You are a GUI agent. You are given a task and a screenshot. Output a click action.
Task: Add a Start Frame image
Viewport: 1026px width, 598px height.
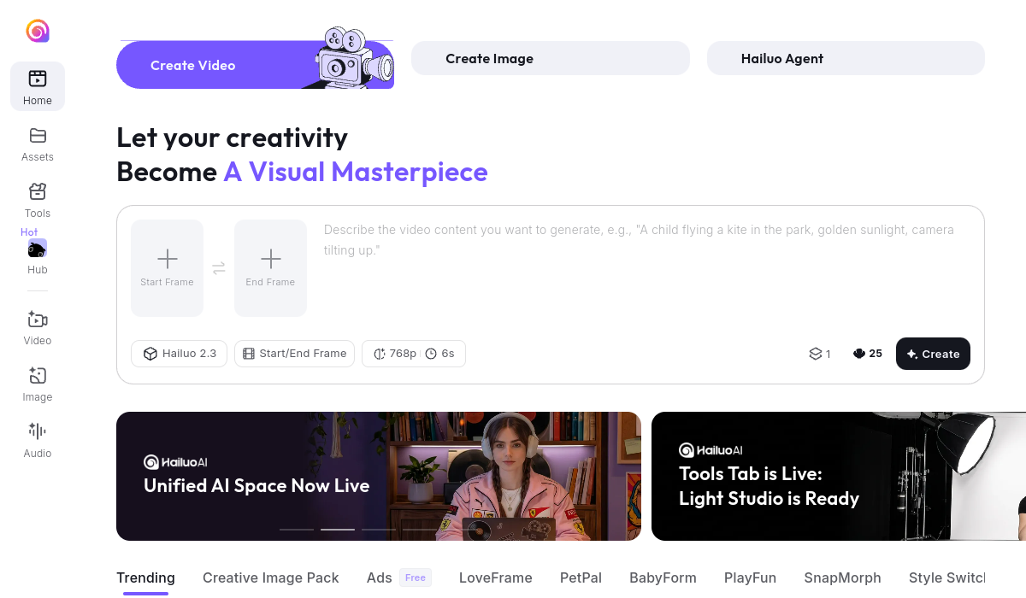[168, 268]
